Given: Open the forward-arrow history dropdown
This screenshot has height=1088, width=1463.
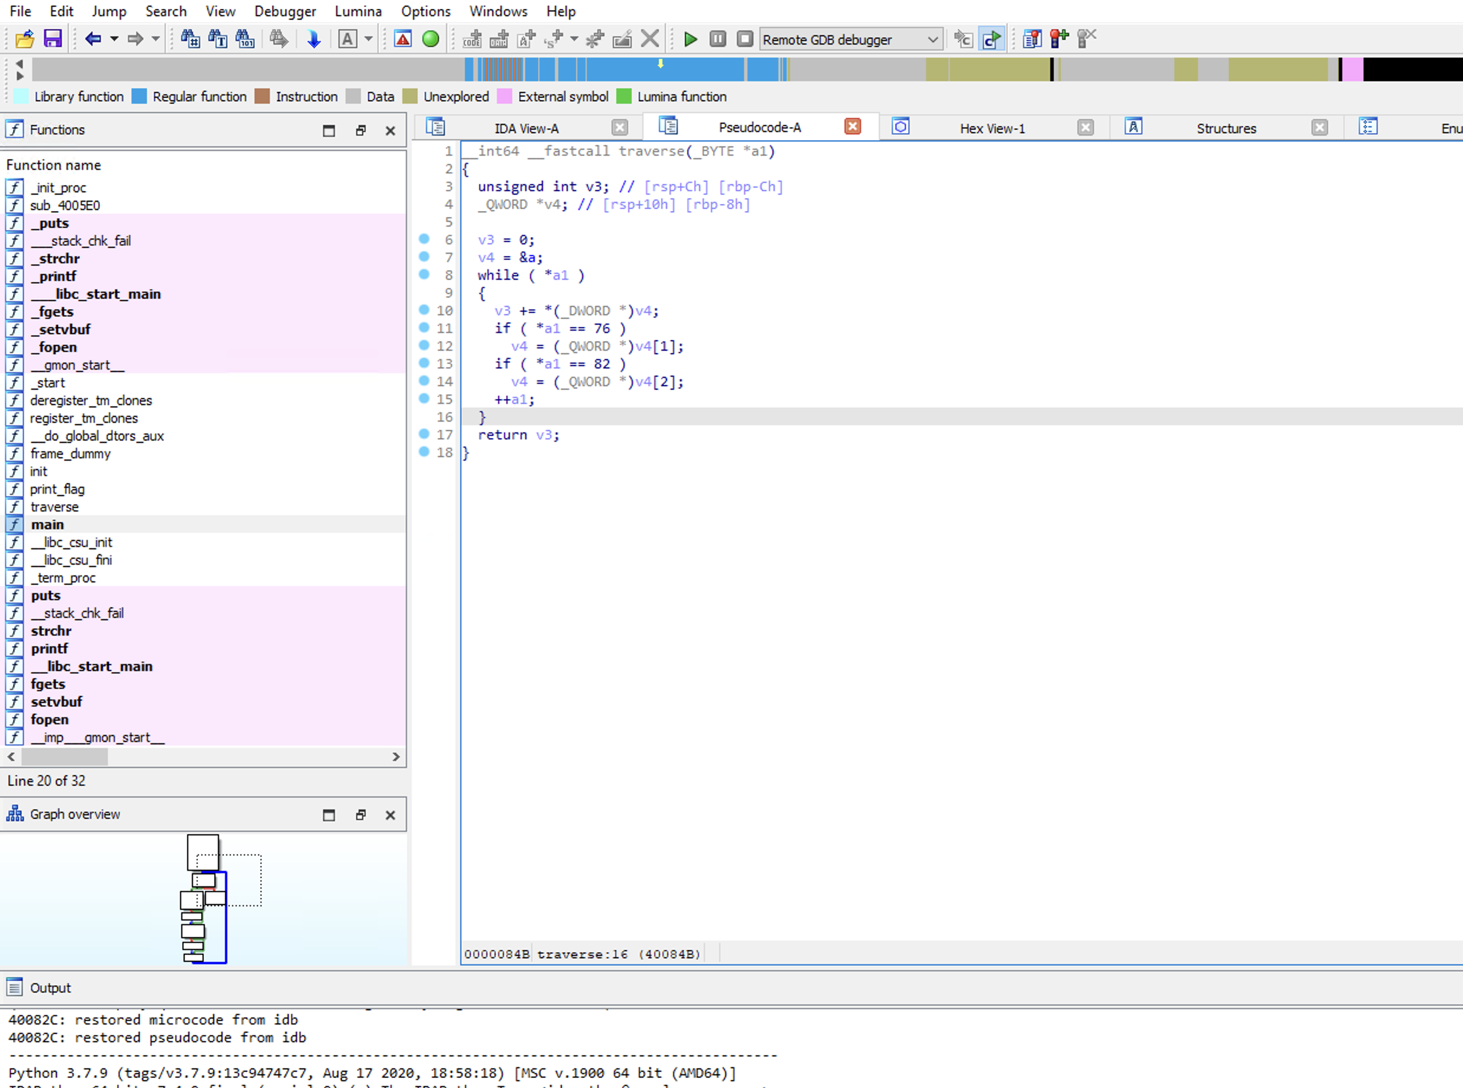Looking at the screenshot, I should [x=156, y=39].
